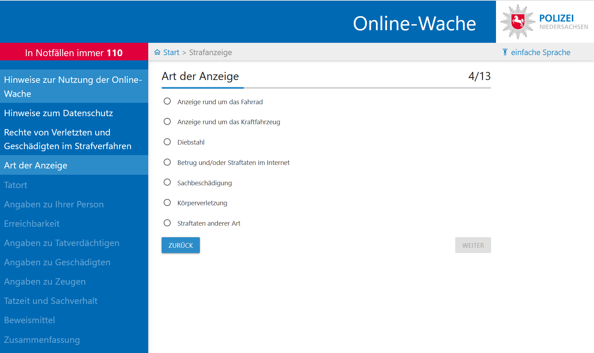Open 'Angaben zu Zeugen' sidebar item
This screenshot has width=594, height=353.
pyautogui.click(x=74, y=281)
